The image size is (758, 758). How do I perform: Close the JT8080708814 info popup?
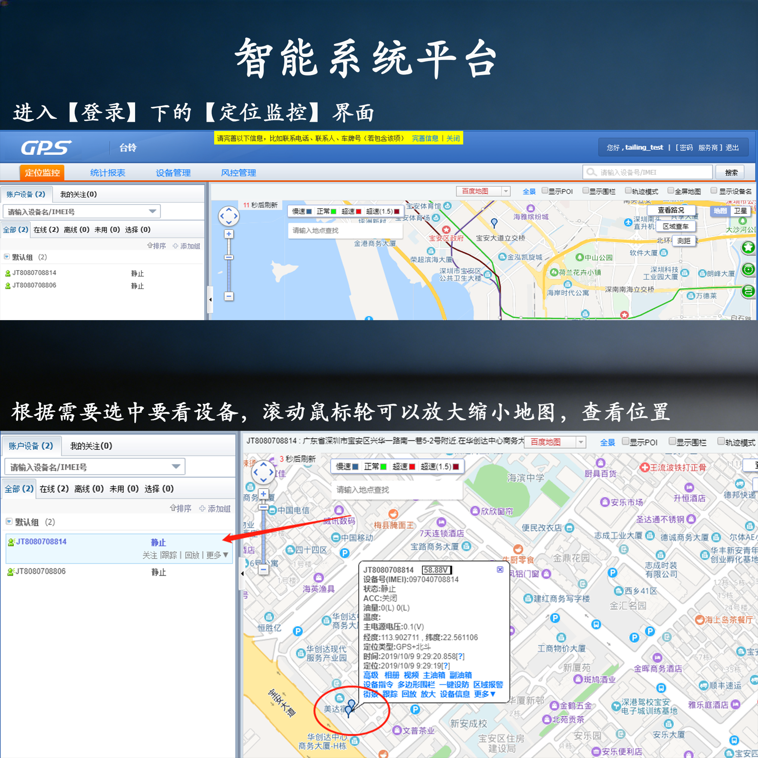coord(500,569)
